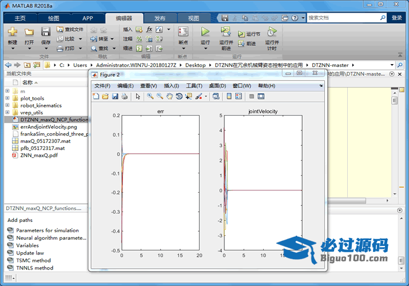Screen dimensions: 409x286
Task: Select Pan hand tool in Figure 2
Action: pos(169,96)
